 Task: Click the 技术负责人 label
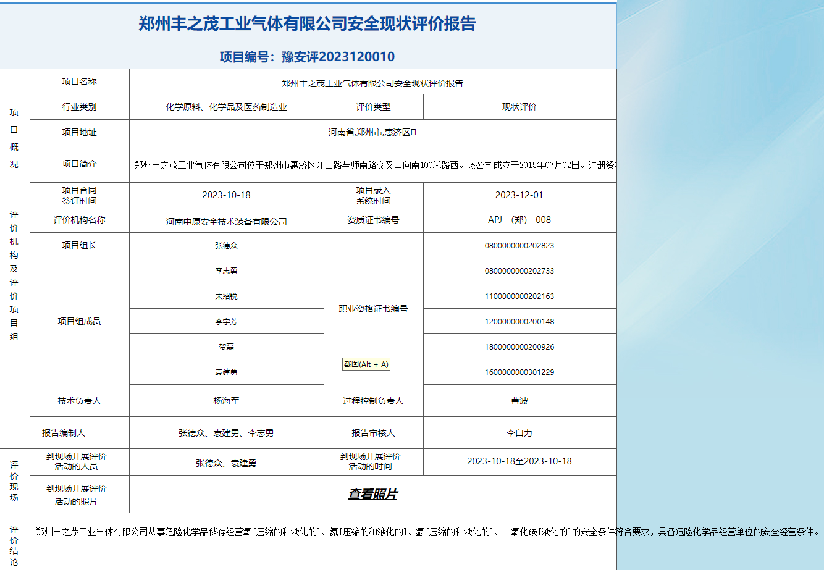coord(79,401)
